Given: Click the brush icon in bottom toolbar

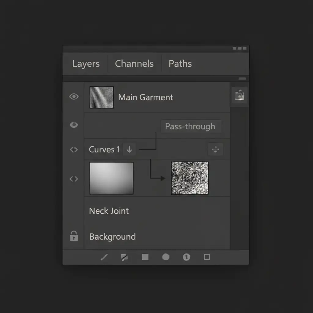Looking at the screenshot, I should tap(104, 257).
